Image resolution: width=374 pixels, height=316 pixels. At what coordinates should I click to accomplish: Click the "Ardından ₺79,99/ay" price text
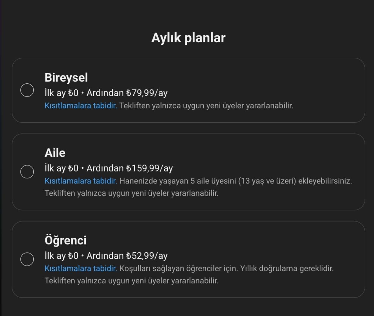[127, 93]
